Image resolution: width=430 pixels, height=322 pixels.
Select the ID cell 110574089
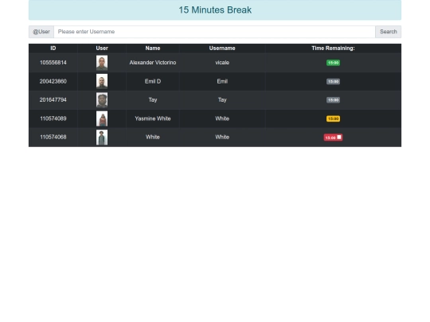click(x=53, y=118)
